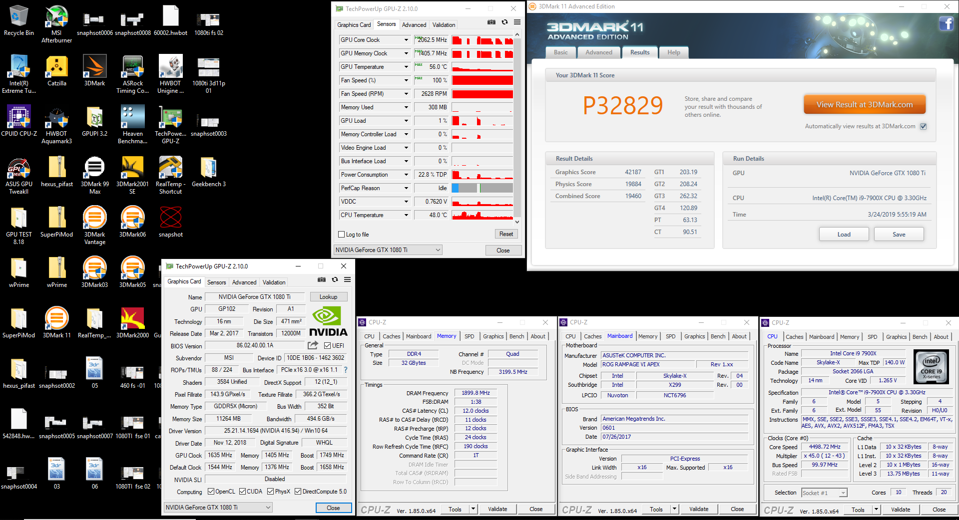
Task: Select SPD tab in CPU-Z Memory window
Action: [x=469, y=336]
